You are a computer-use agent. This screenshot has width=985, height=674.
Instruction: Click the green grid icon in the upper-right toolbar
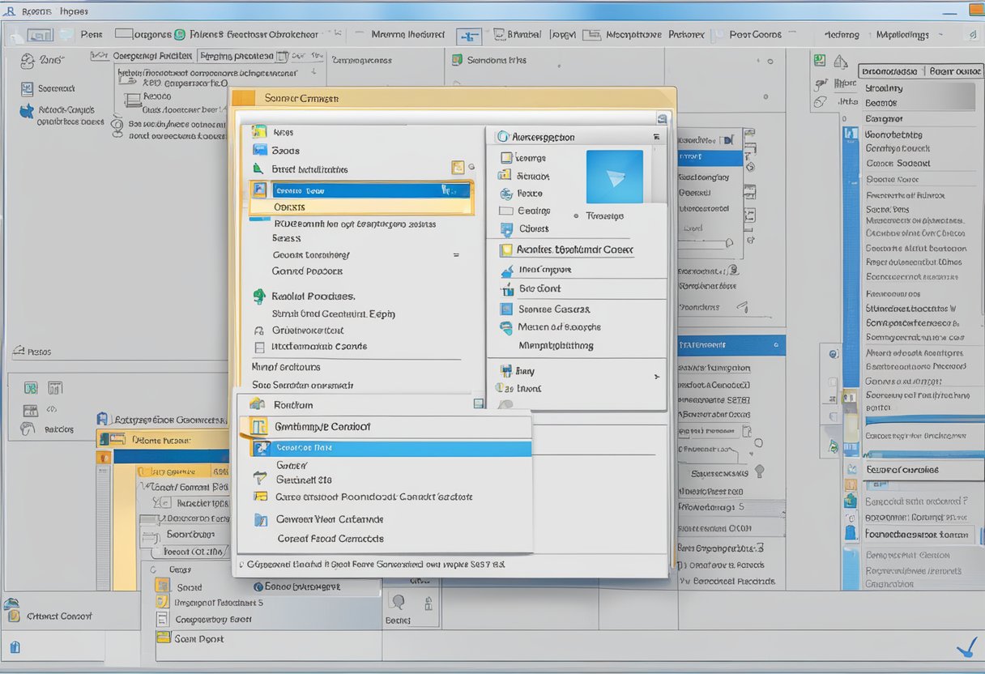[820, 58]
